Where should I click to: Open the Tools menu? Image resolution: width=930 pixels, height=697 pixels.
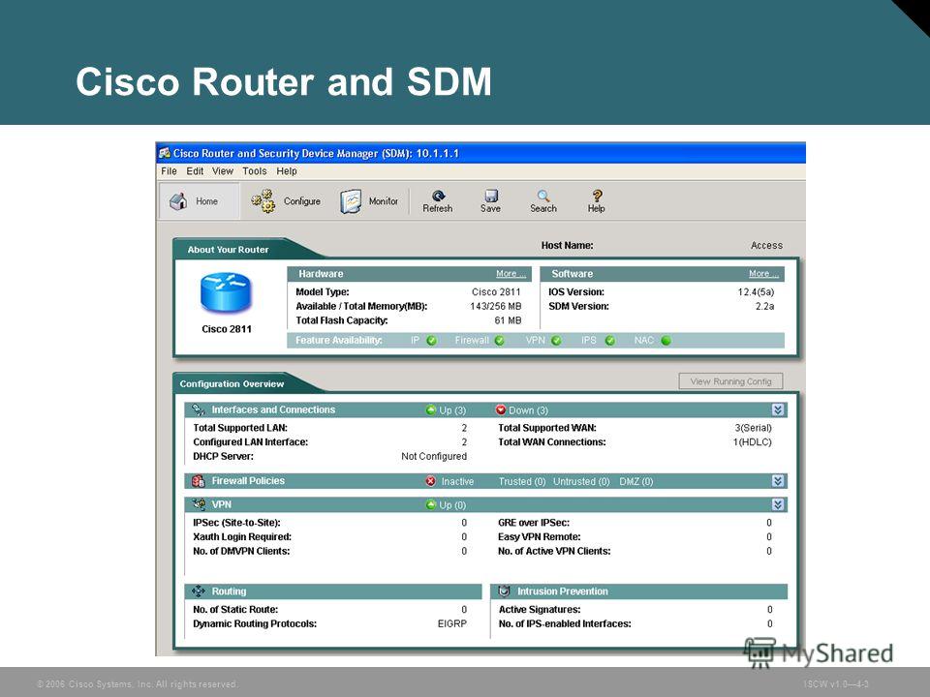(x=255, y=170)
